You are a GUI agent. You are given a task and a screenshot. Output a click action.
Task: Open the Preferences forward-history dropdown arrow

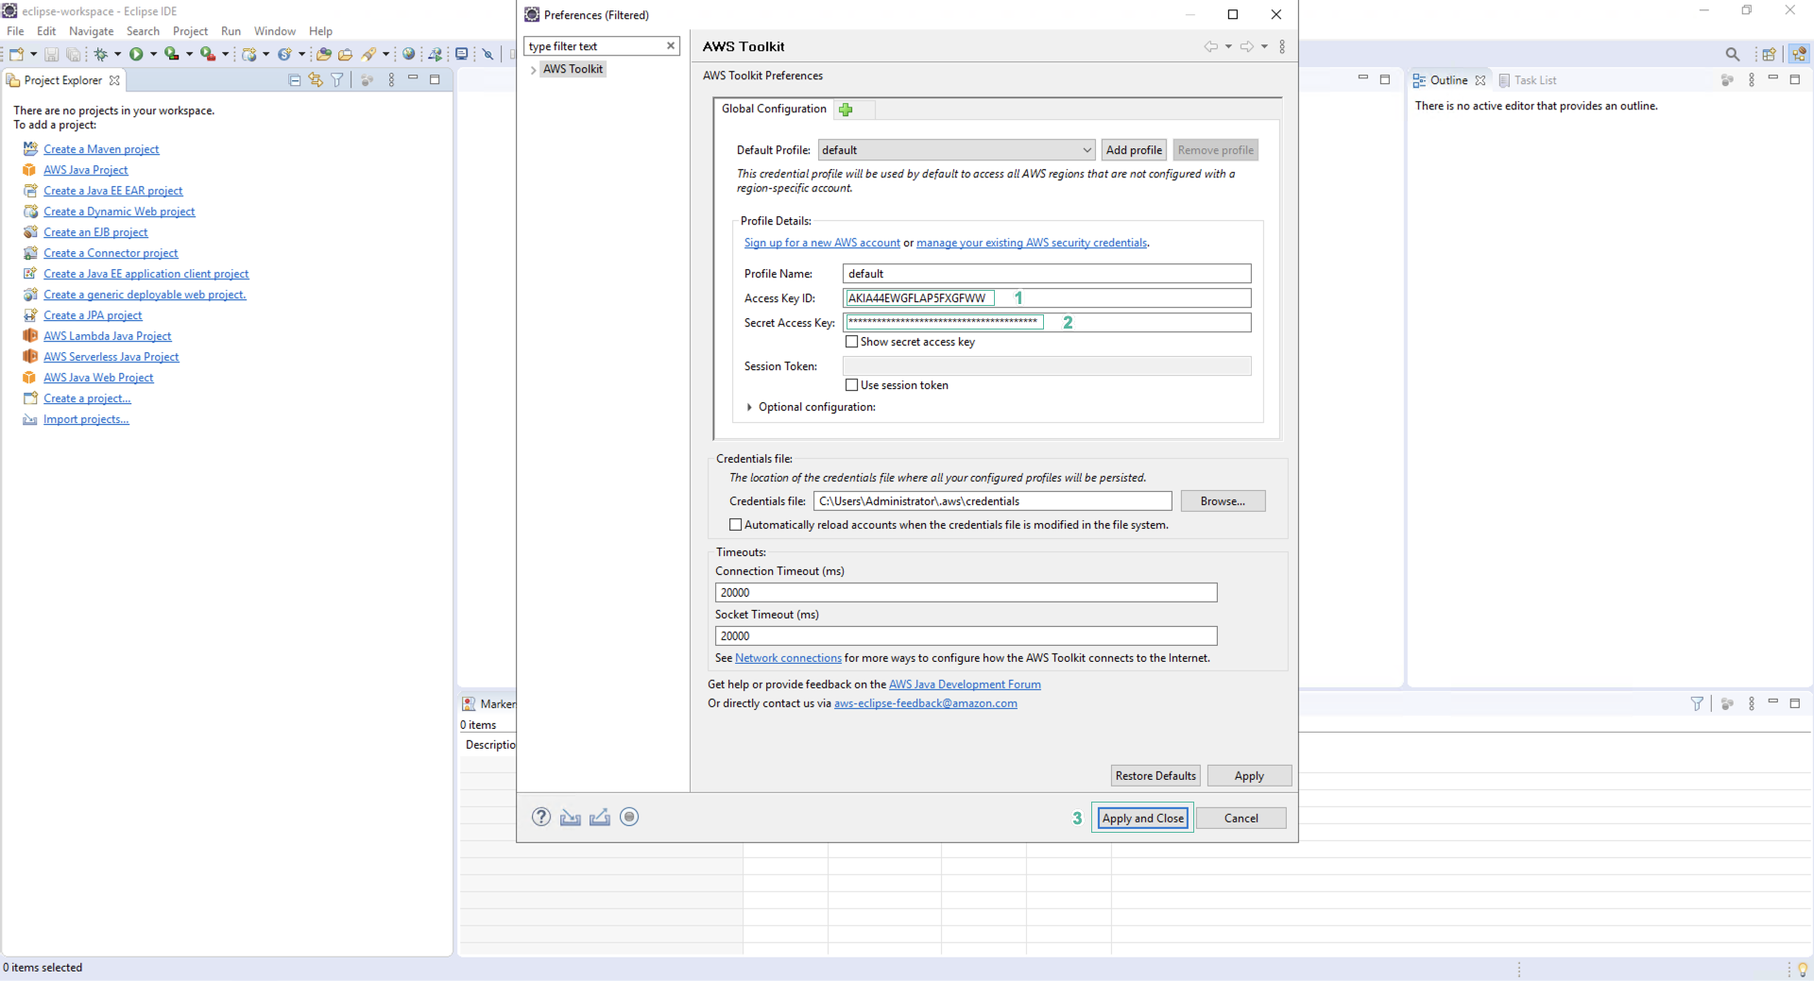(1264, 46)
